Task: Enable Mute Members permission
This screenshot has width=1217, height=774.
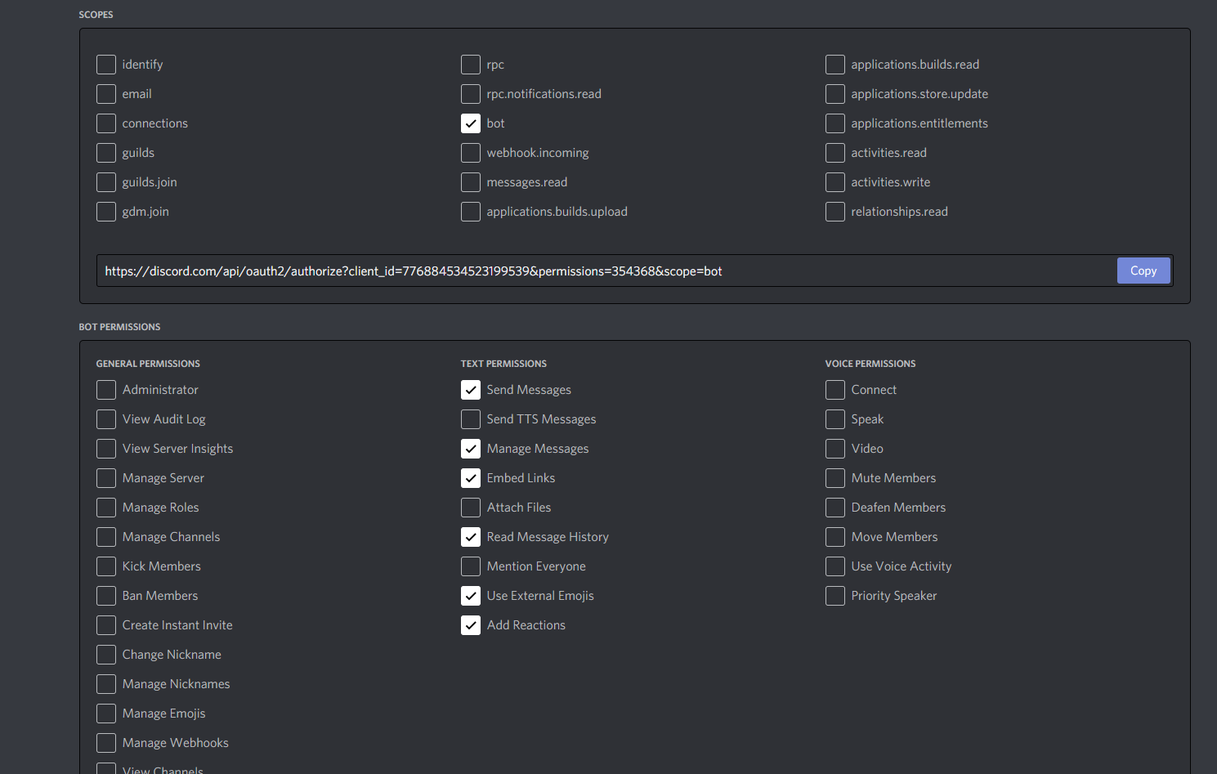Action: (835, 478)
